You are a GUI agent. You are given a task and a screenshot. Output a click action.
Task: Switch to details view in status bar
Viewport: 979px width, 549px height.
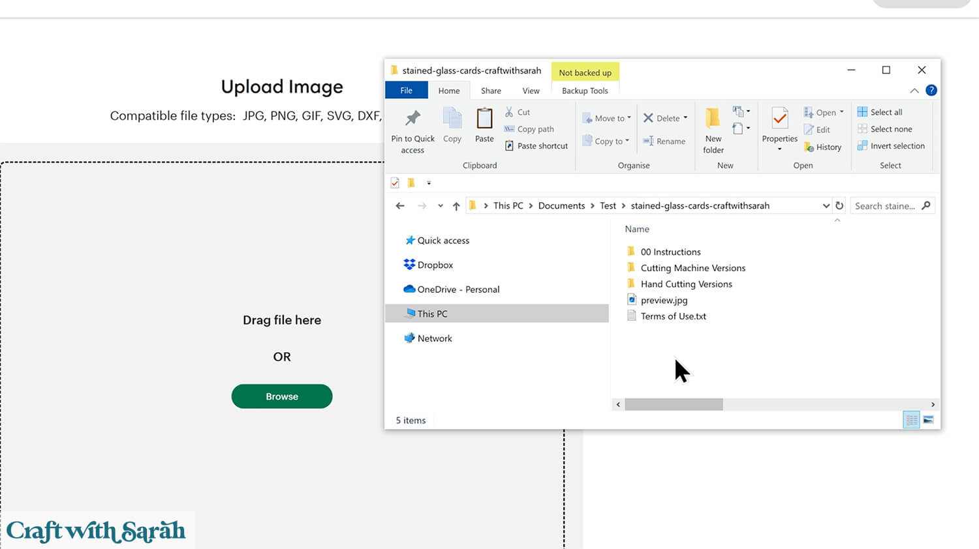[912, 420]
